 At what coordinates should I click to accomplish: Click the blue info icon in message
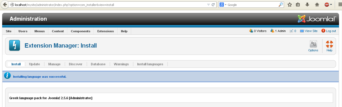pyautogui.click(x=7, y=76)
